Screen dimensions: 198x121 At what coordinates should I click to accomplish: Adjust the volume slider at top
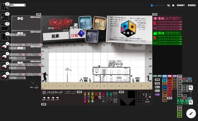[158, 6]
